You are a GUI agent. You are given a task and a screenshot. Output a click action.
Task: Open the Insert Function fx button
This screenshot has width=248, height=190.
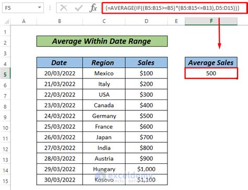click(93, 8)
